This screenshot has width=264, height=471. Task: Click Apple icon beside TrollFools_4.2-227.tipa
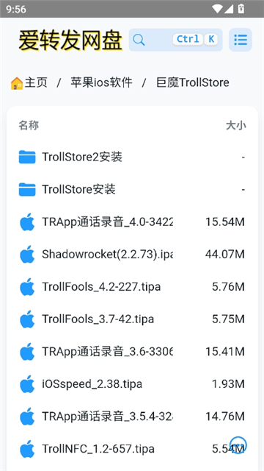click(x=27, y=287)
